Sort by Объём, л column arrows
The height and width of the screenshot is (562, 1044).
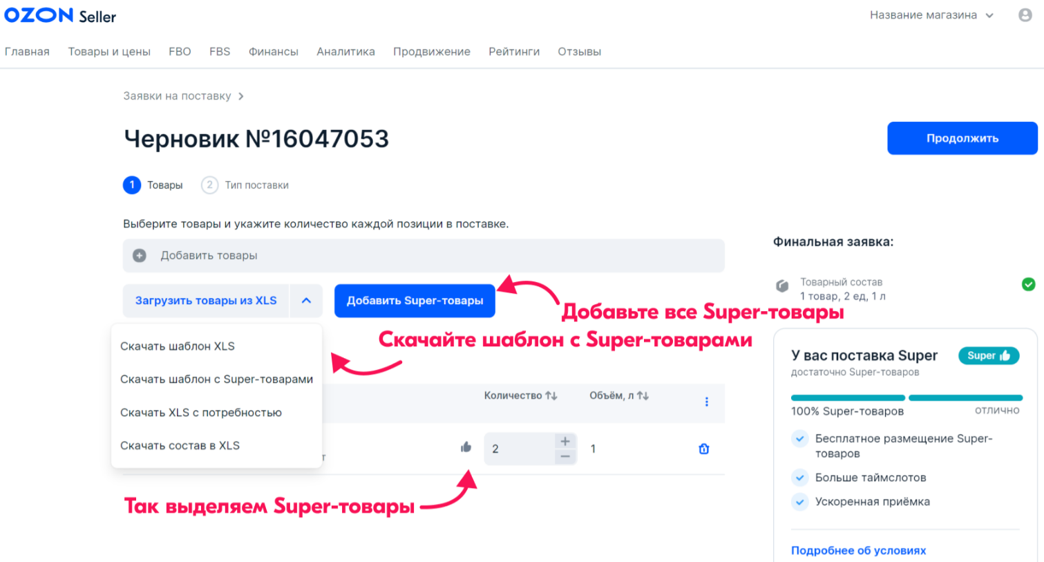click(643, 395)
